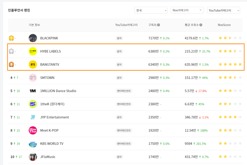This screenshot has width=247, height=165.
Task: Click the 음악 tag in SMTOWN row
Action: click(x=119, y=78)
